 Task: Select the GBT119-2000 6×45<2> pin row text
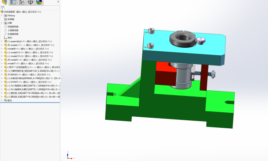[34, 97]
